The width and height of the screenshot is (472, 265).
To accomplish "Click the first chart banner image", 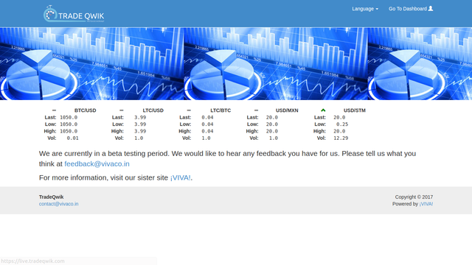I will (91, 64).
